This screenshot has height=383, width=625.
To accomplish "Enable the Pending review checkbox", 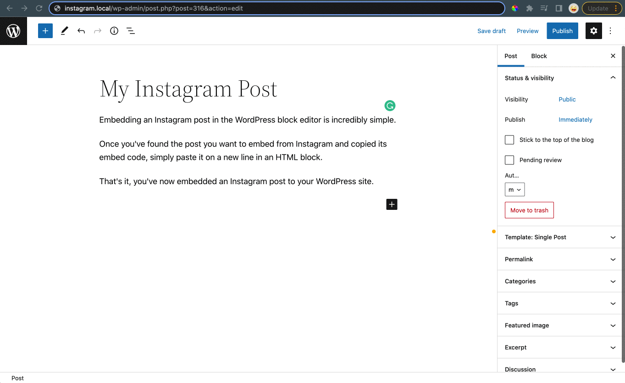I will click(509, 160).
